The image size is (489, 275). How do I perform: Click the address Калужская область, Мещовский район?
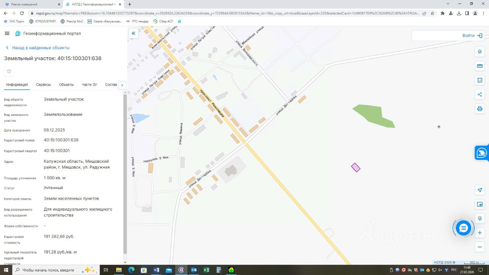(76, 164)
